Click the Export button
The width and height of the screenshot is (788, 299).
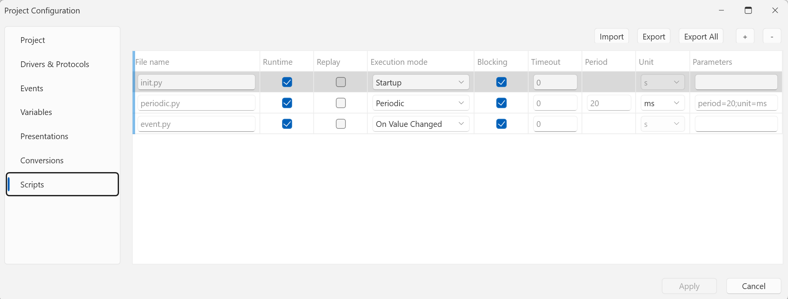654,37
